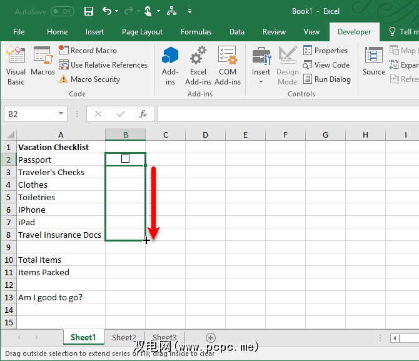Switch to the Formulas tab
This screenshot has height=361, width=419.
[x=196, y=32]
